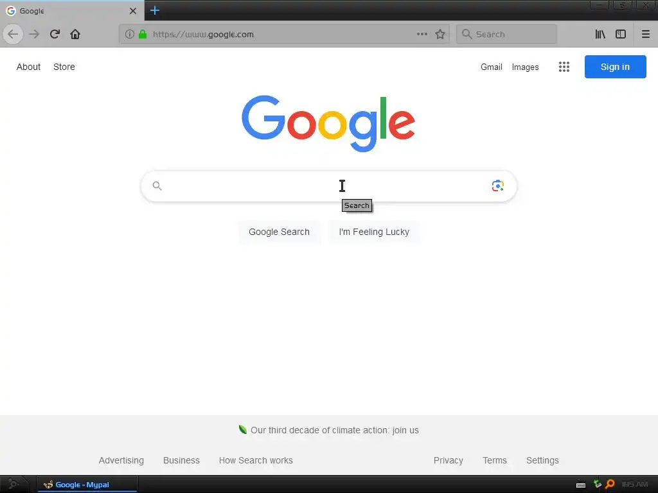Click the green secure padlock icon

click(x=143, y=34)
